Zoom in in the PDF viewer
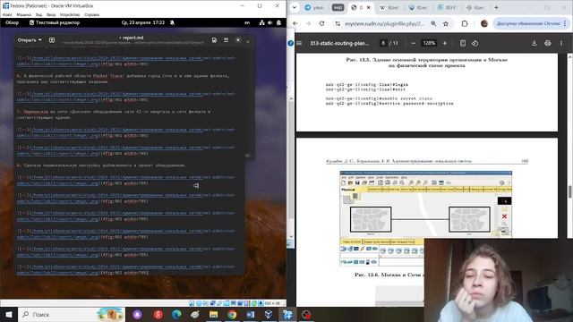Image resolution: width=573 pixels, height=322 pixels. tap(444, 43)
